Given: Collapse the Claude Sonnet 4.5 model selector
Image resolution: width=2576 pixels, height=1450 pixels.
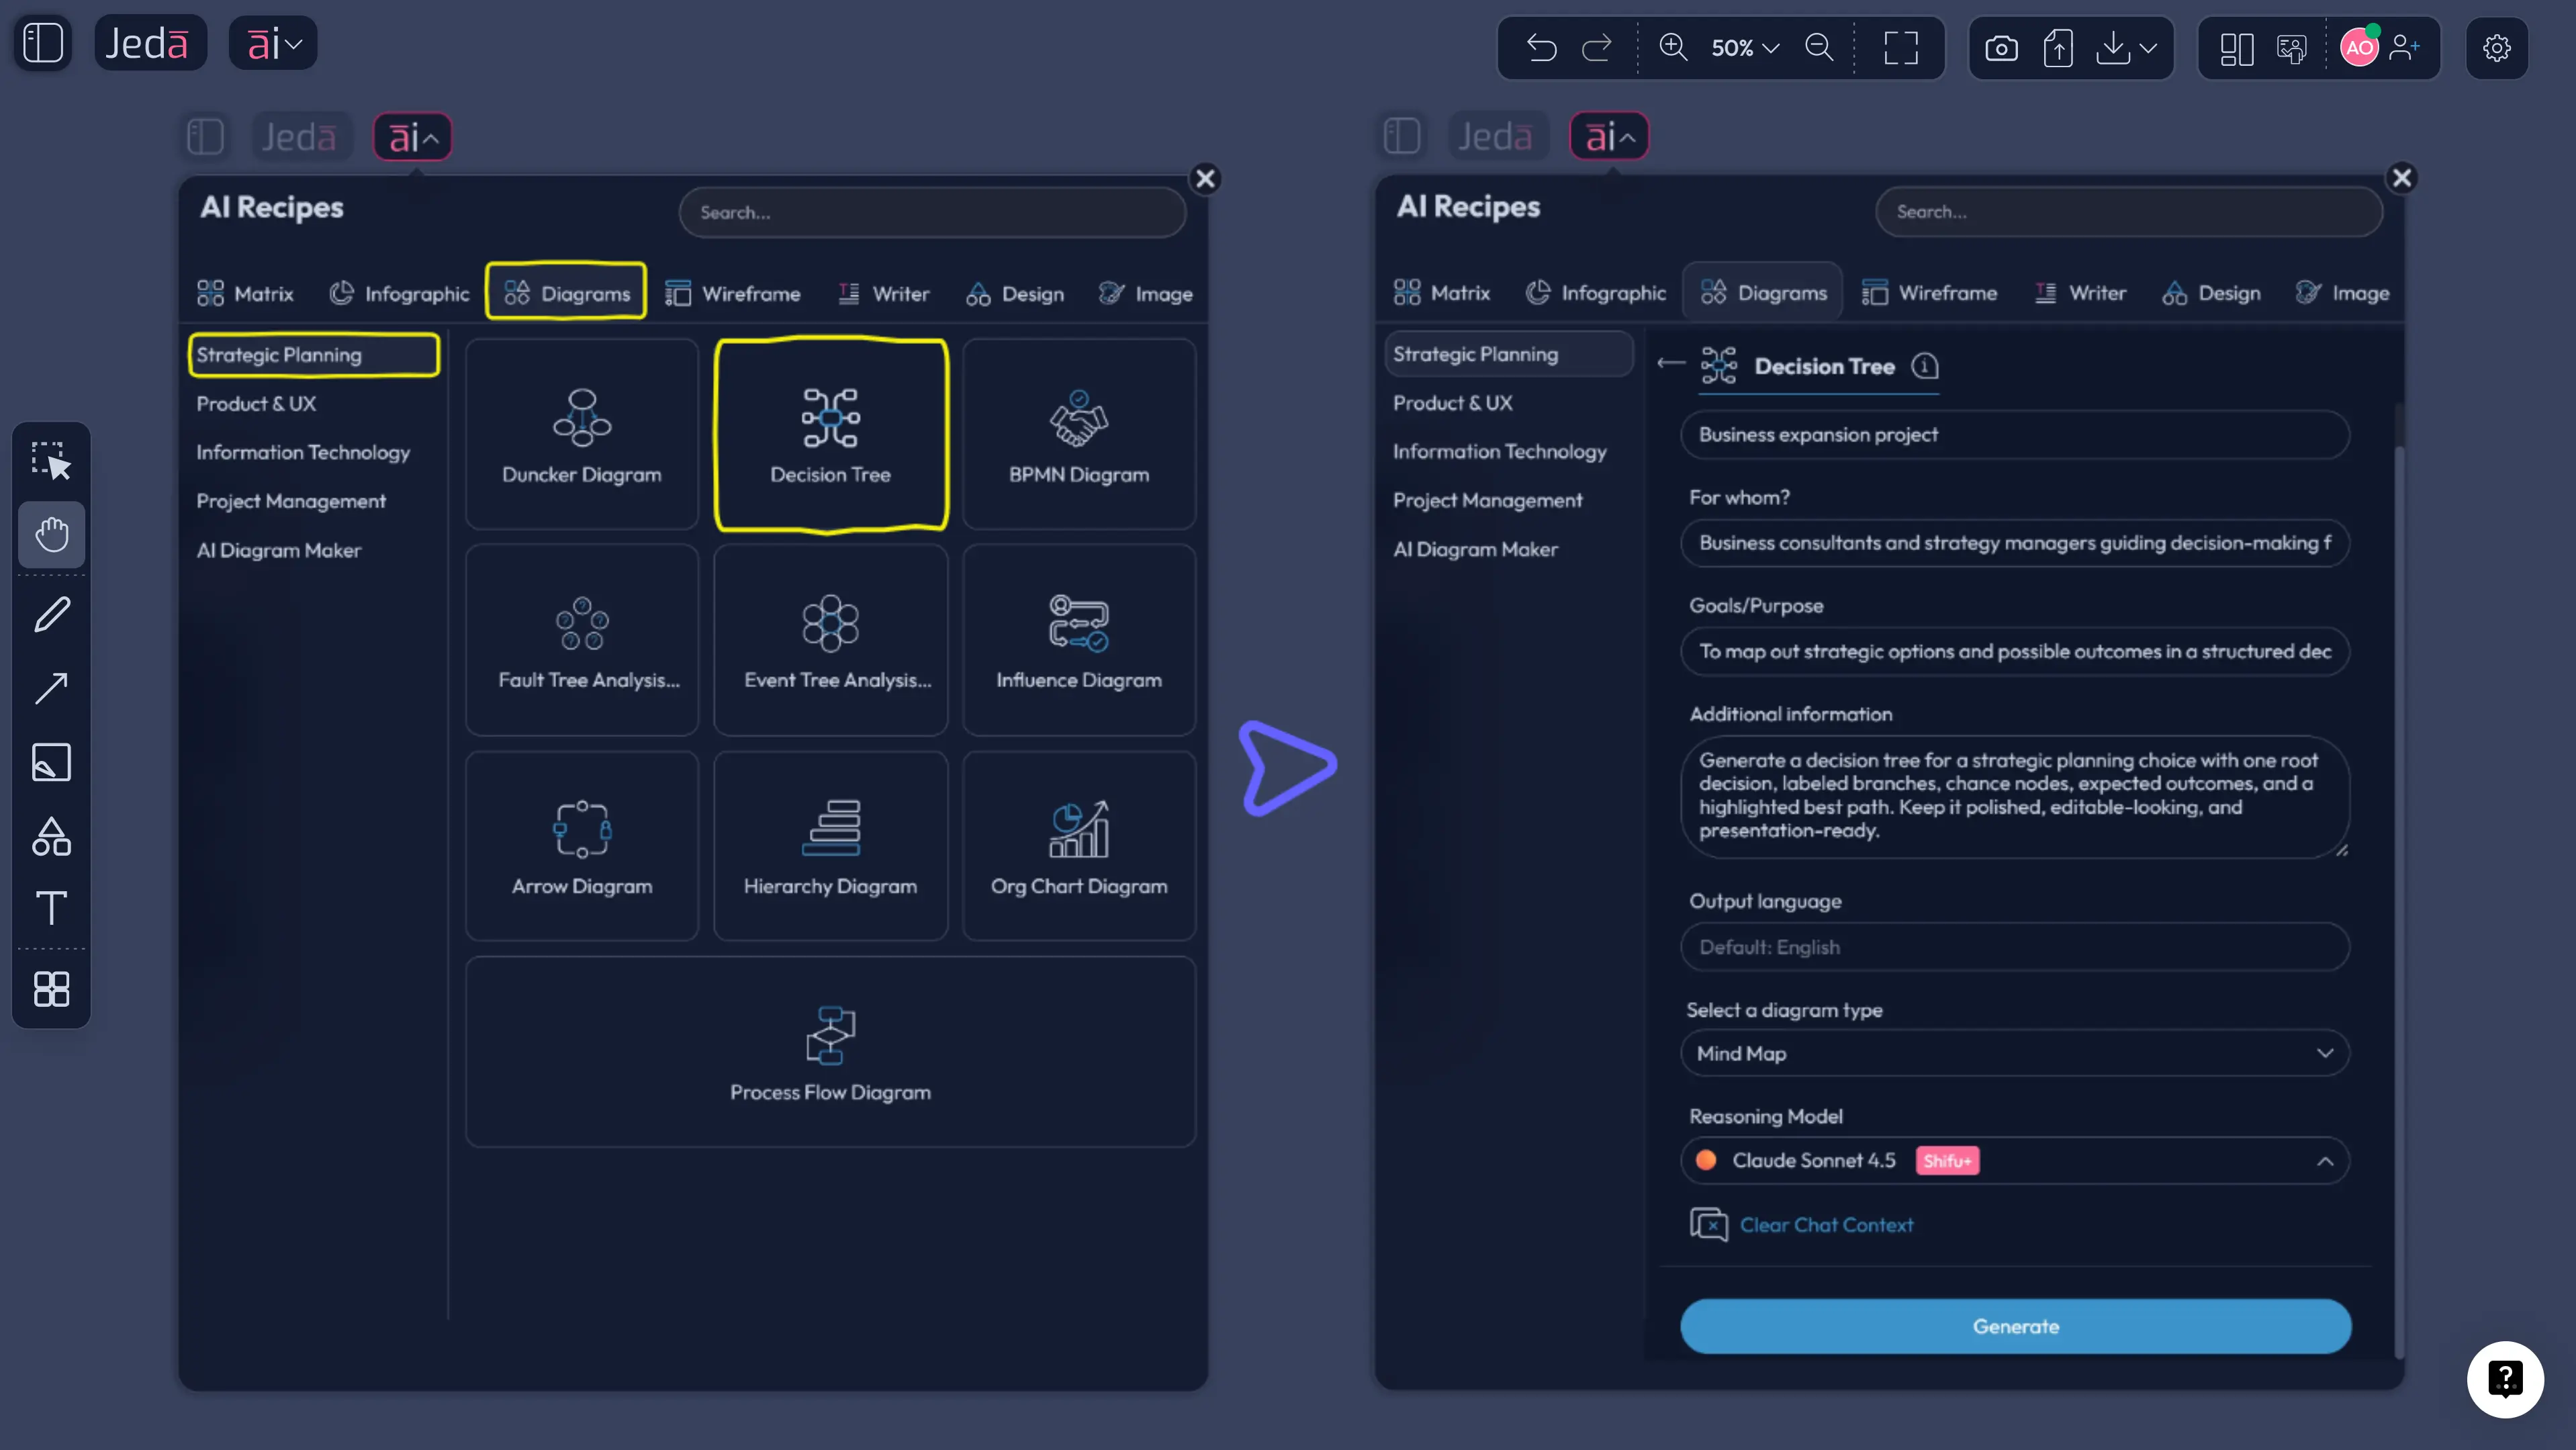Looking at the screenshot, I should [2325, 1160].
